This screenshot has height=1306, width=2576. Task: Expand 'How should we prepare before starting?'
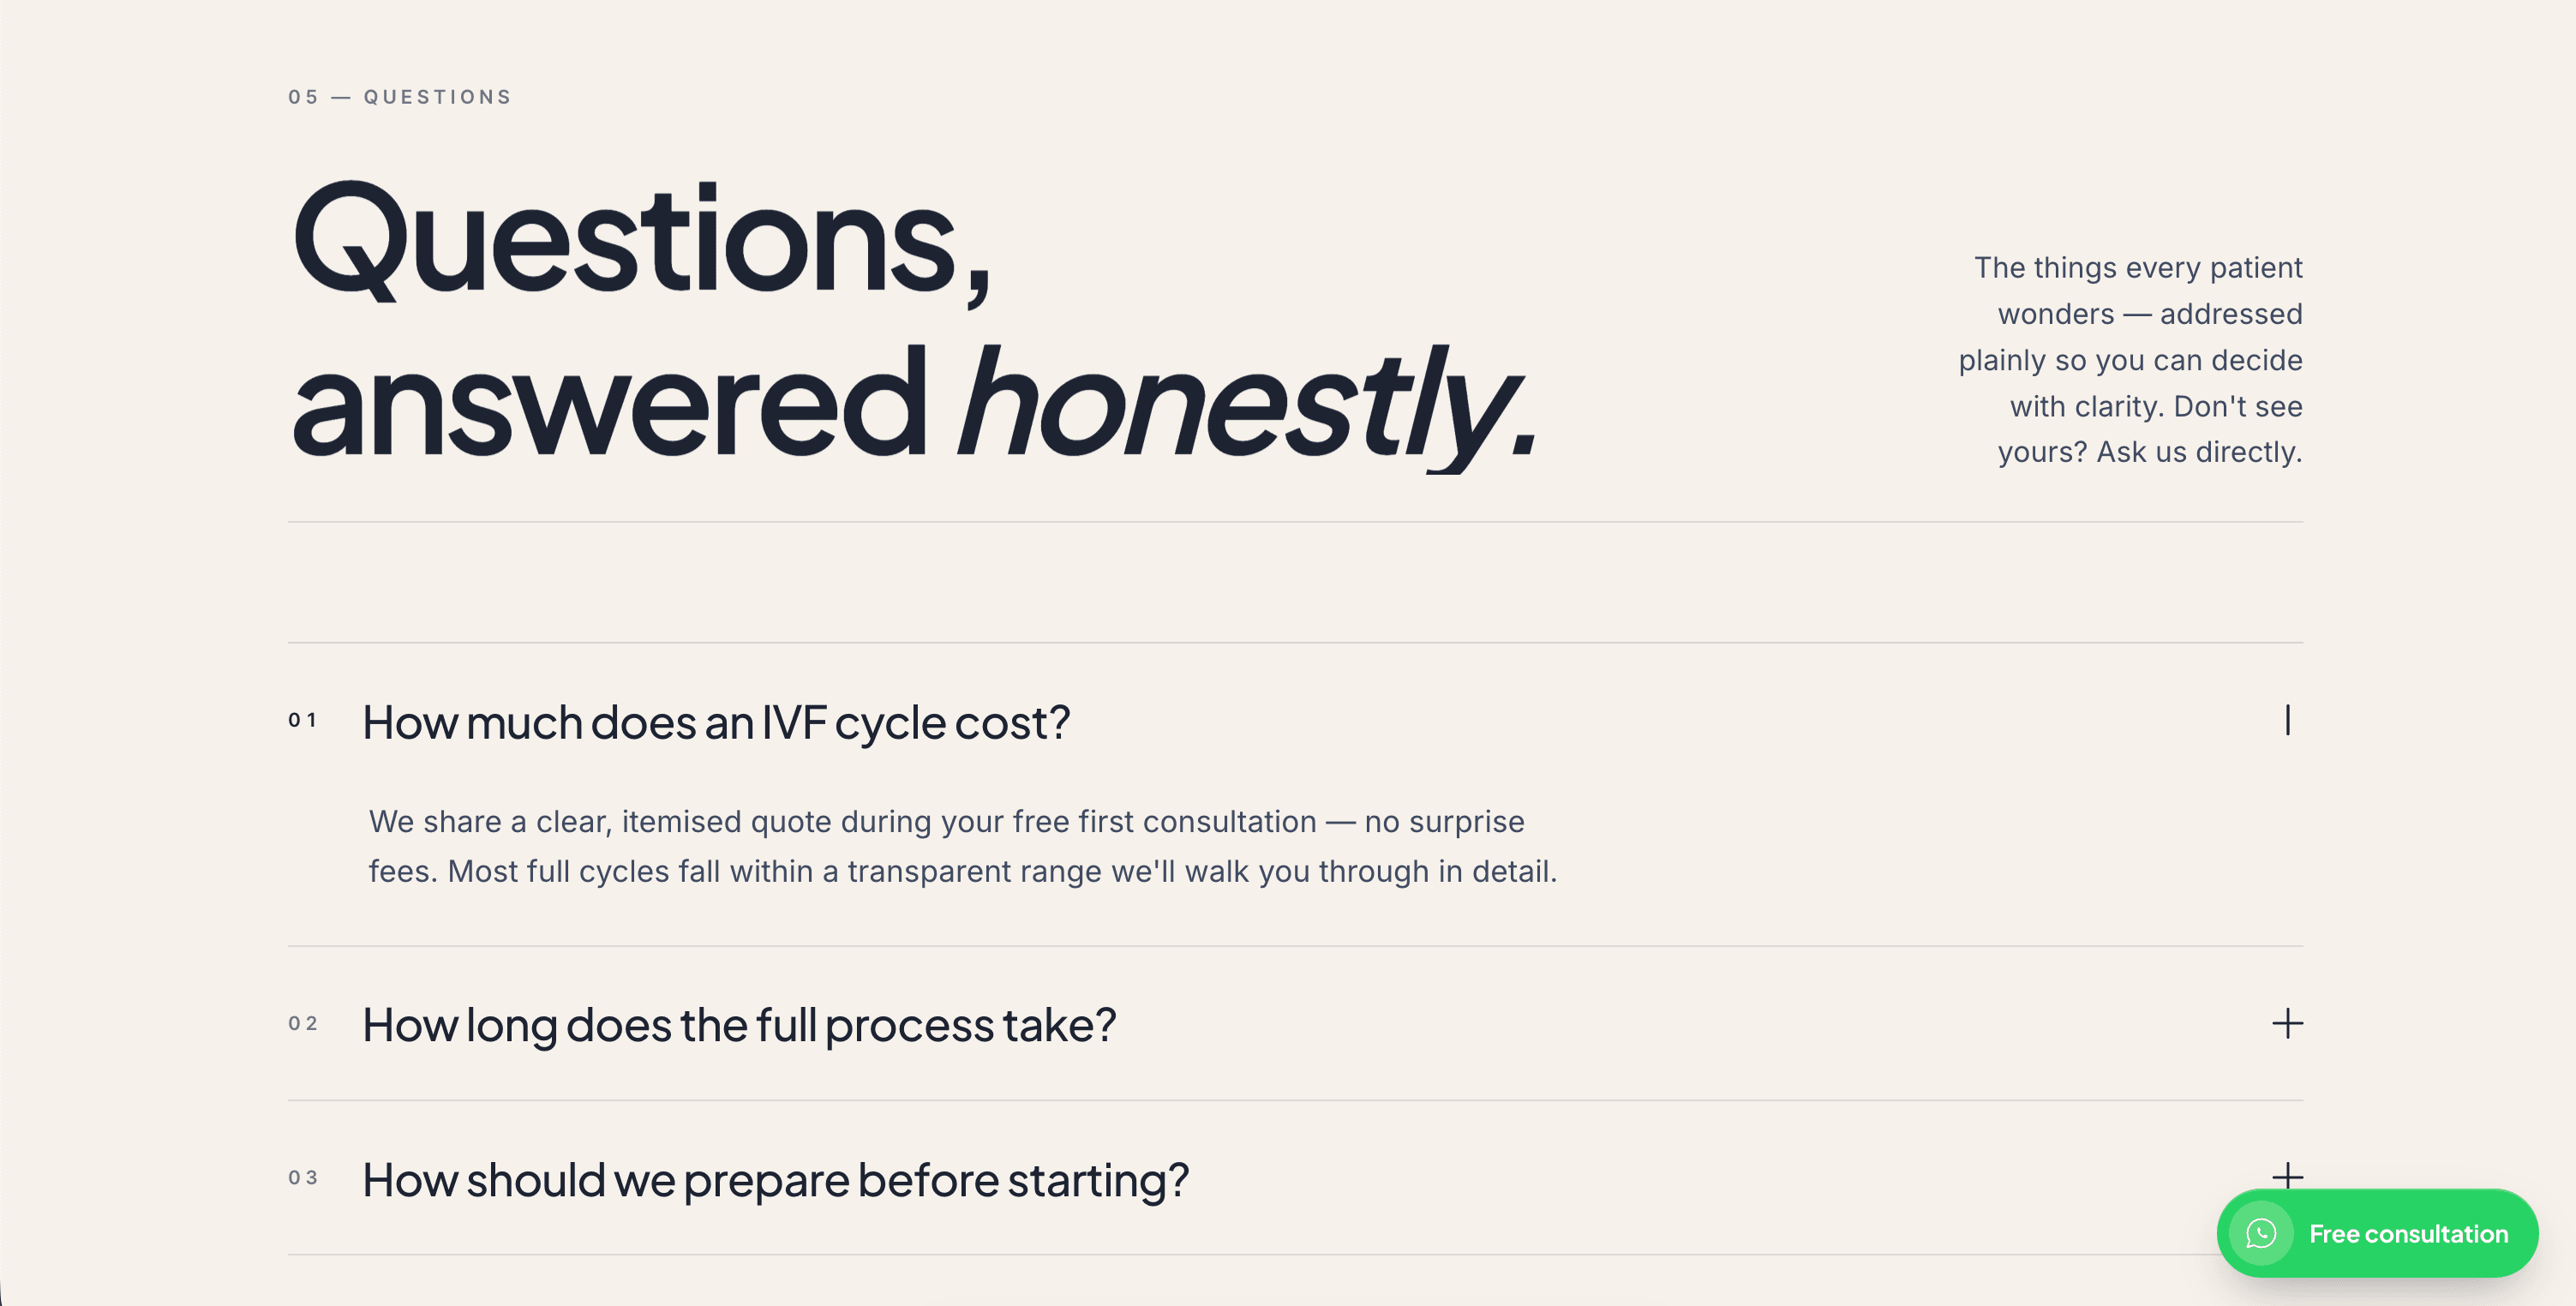pos(1295,1178)
